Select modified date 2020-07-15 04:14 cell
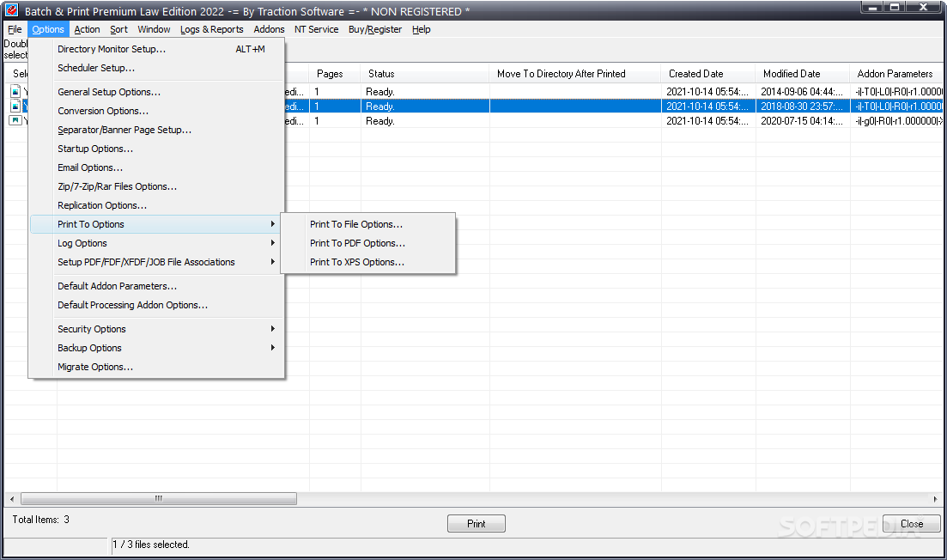The width and height of the screenshot is (947, 560). 803,121
